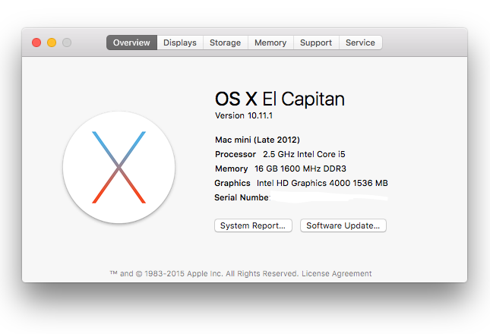This screenshot has width=490, height=334.
Task: Click the Software Update... button
Action: coord(343,225)
